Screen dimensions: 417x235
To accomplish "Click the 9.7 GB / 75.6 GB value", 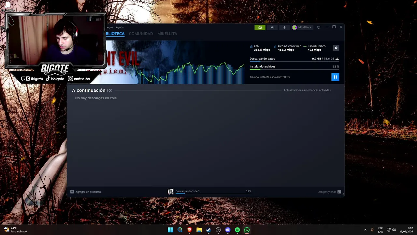I will point(323,59).
